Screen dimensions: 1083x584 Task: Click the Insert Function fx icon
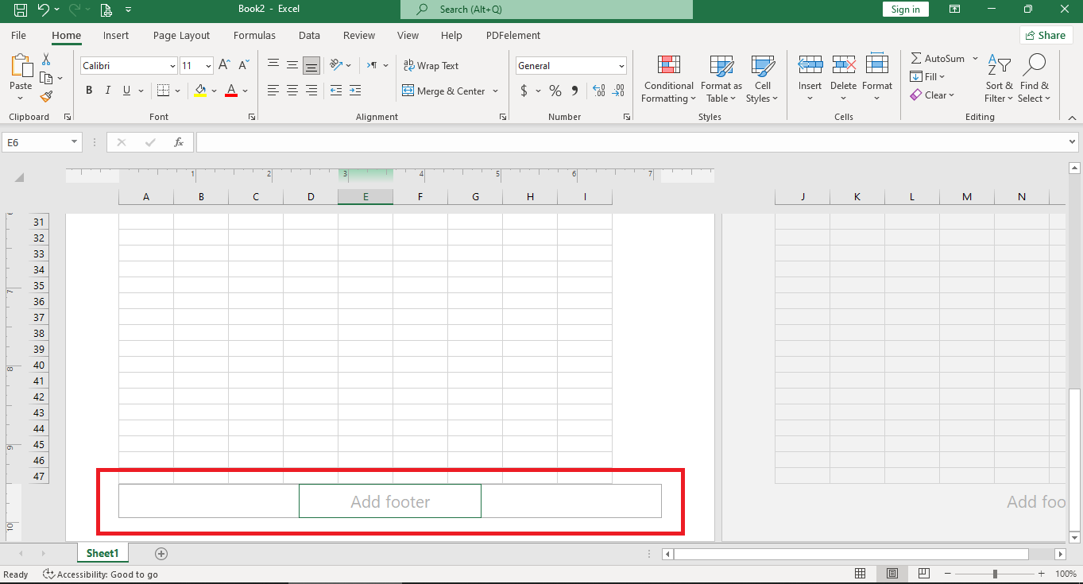[x=179, y=142]
